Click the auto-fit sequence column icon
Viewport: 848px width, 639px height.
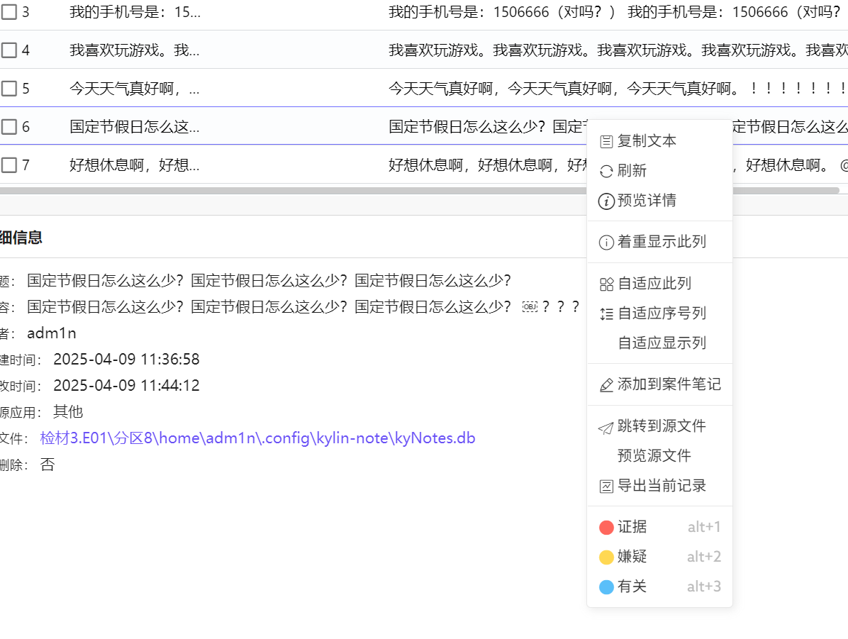click(x=606, y=313)
